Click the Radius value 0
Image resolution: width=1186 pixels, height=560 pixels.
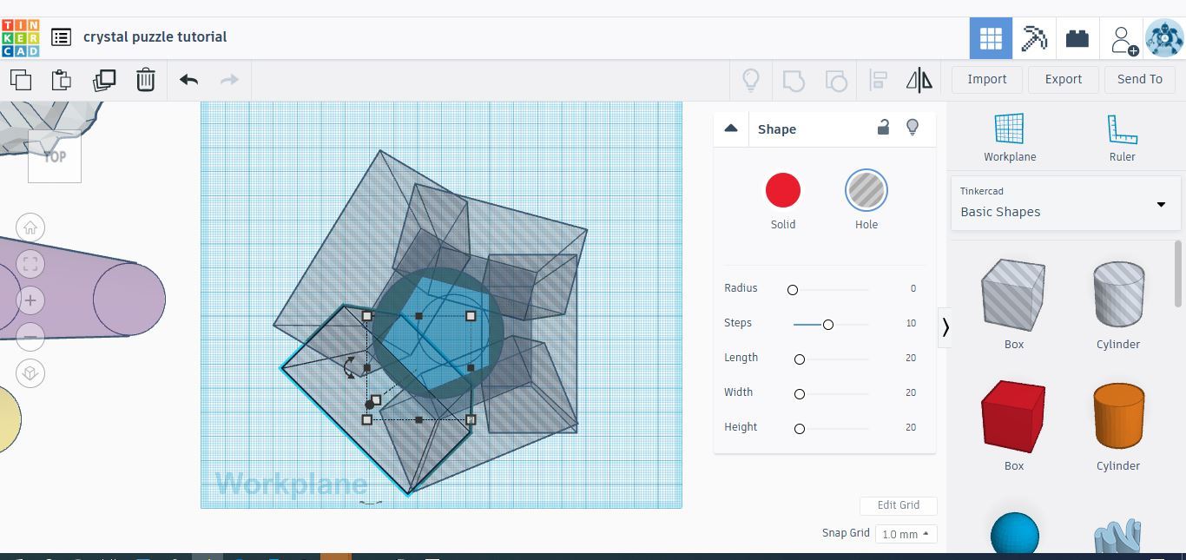click(x=913, y=288)
